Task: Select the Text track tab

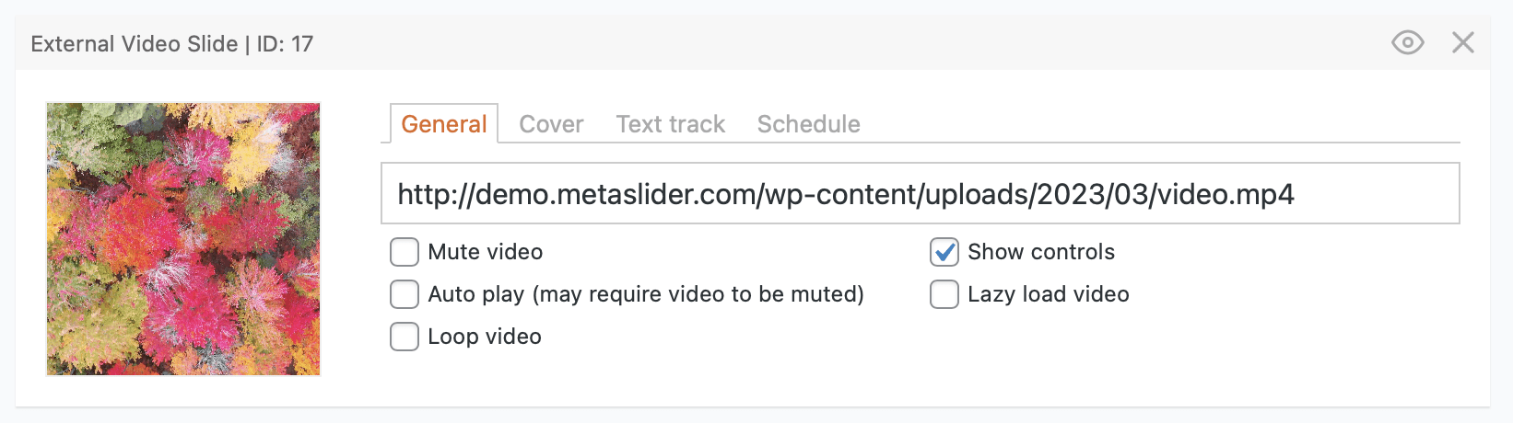Action: coord(670,124)
